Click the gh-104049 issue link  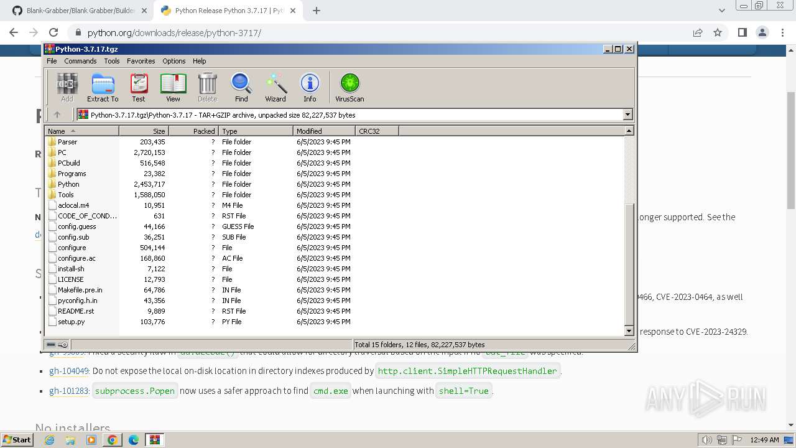tap(69, 371)
